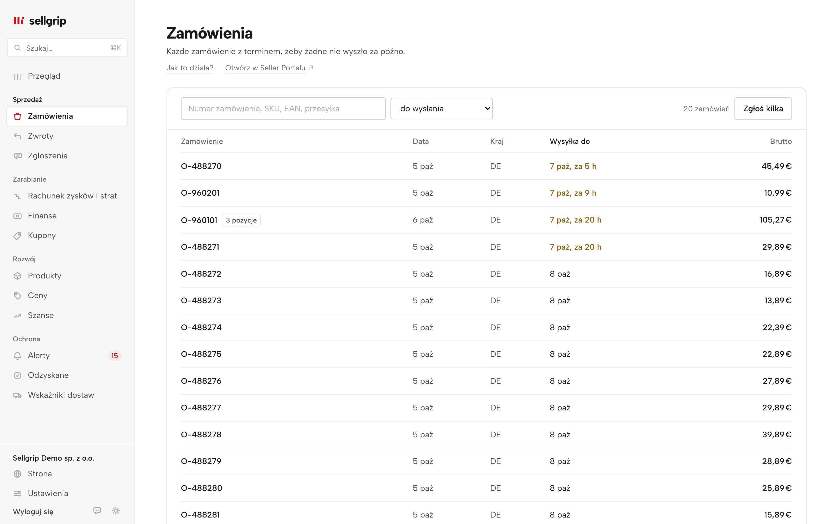Open the Produkty box icon
The image size is (838, 524).
pos(18,276)
